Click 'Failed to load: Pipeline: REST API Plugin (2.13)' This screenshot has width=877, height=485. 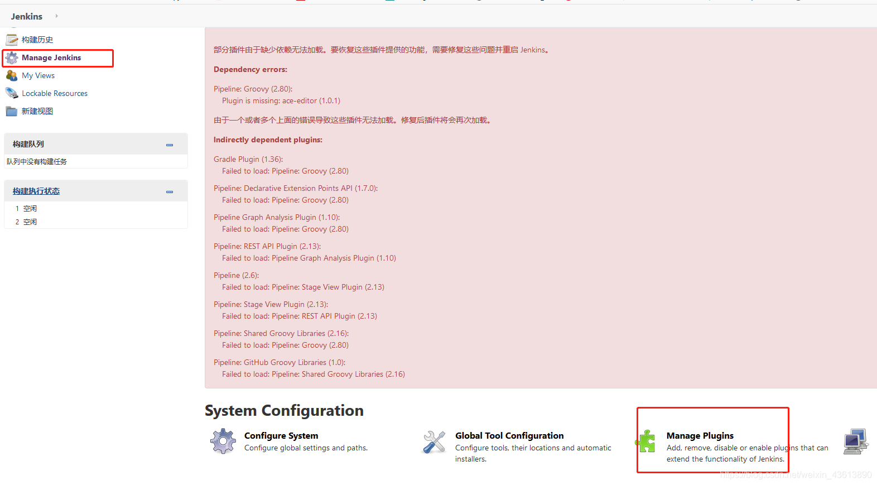point(300,316)
